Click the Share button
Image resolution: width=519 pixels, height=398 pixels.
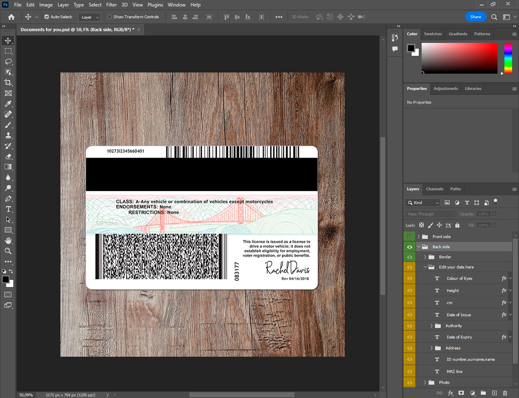(x=475, y=17)
